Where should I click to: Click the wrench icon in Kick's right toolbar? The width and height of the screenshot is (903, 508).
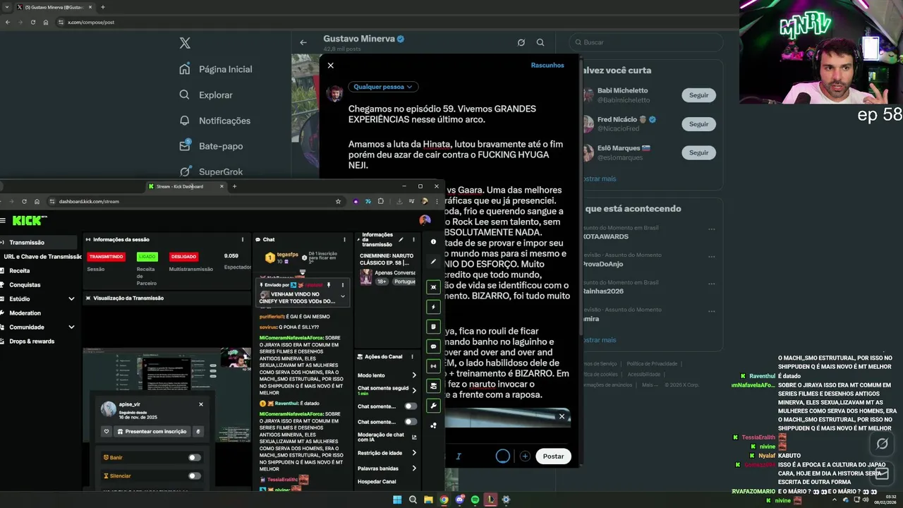pyautogui.click(x=433, y=406)
